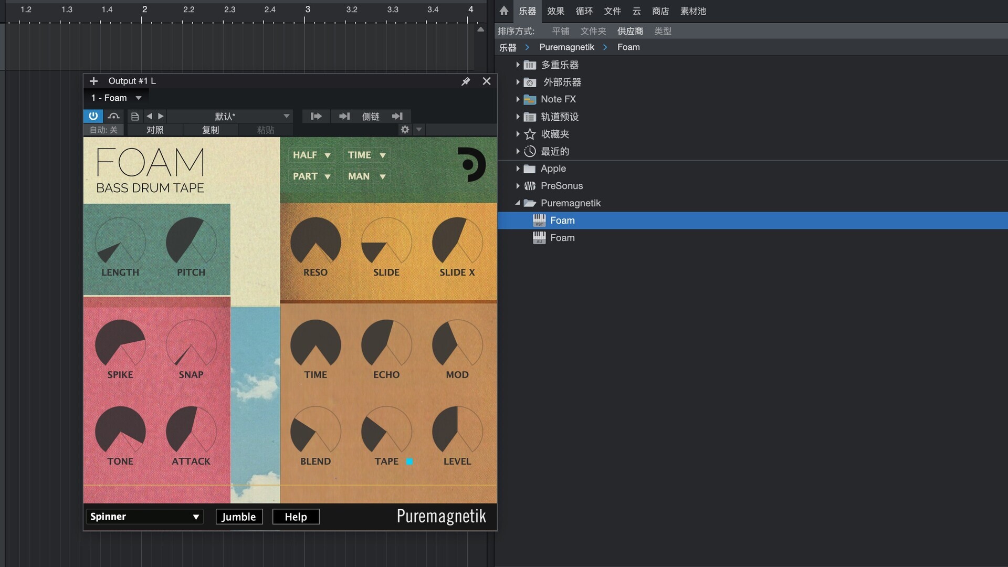This screenshot has width=1008, height=567.
Task: Click the sidechain input arrow left of 侧链
Action: pyautogui.click(x=344, y=116)
